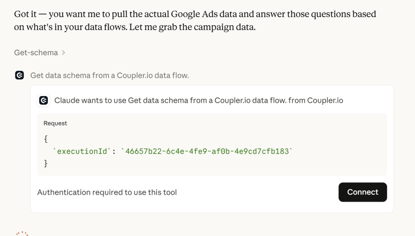
Task: Click the opening curly brace in the request
Action: [46, 138]
